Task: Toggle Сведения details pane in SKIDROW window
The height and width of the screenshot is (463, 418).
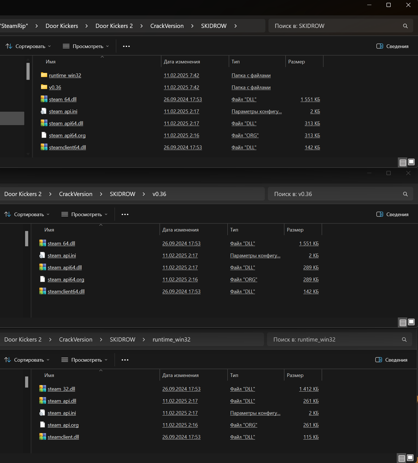Action: pos(392,46)
